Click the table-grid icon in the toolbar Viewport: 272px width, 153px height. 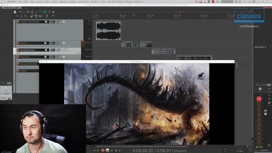tap(28, 12)
